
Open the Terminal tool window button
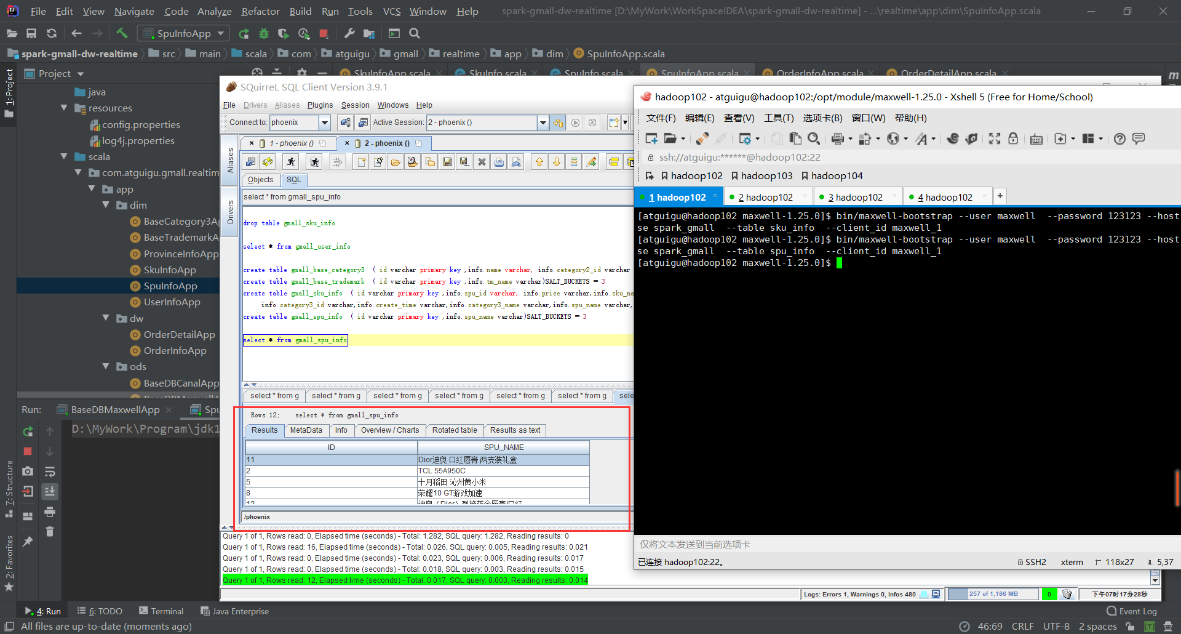click(161, 611)
